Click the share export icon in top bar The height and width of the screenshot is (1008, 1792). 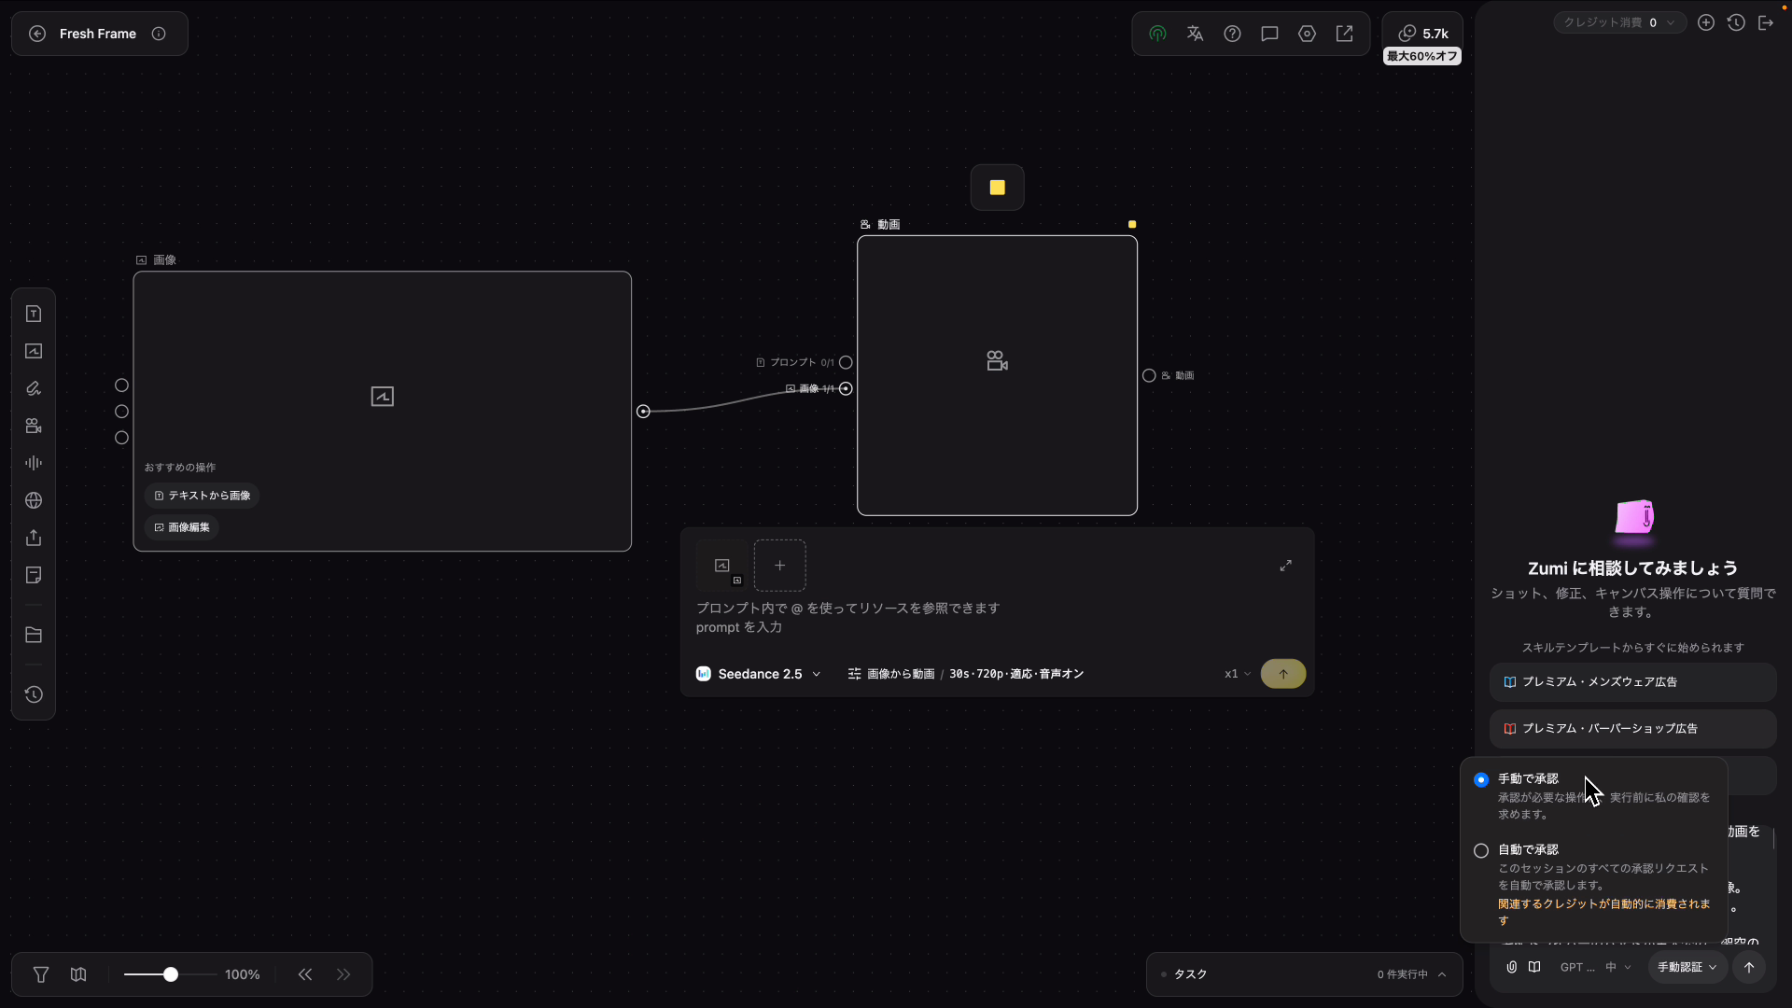click(1344, 34)
